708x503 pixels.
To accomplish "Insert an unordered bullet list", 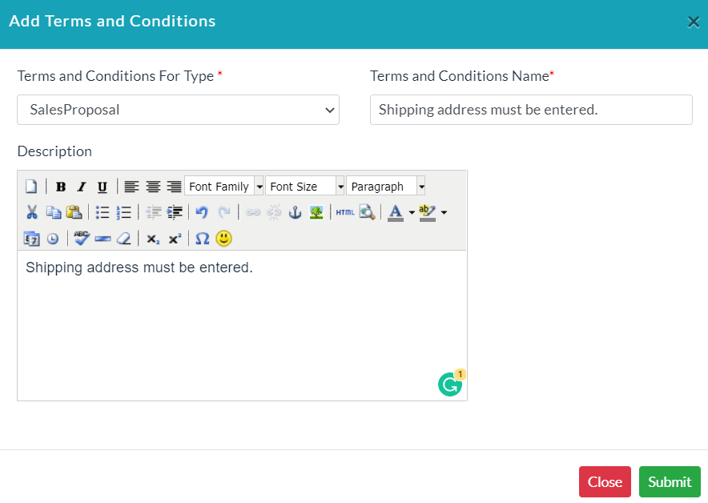I will (x=103, y=212).
